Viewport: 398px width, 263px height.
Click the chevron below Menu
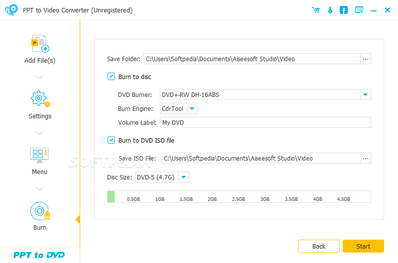(x=39, y=188)
